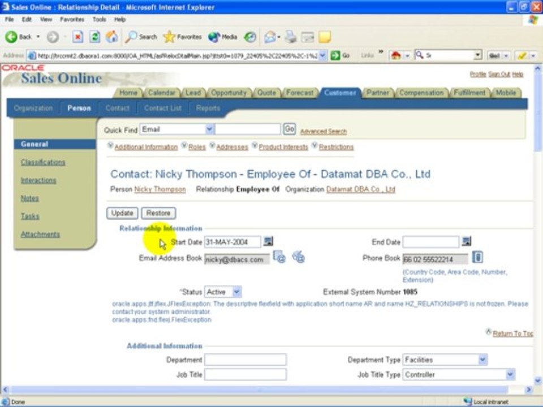Go to the Home page icon in toolbar

tap(111, 37)
